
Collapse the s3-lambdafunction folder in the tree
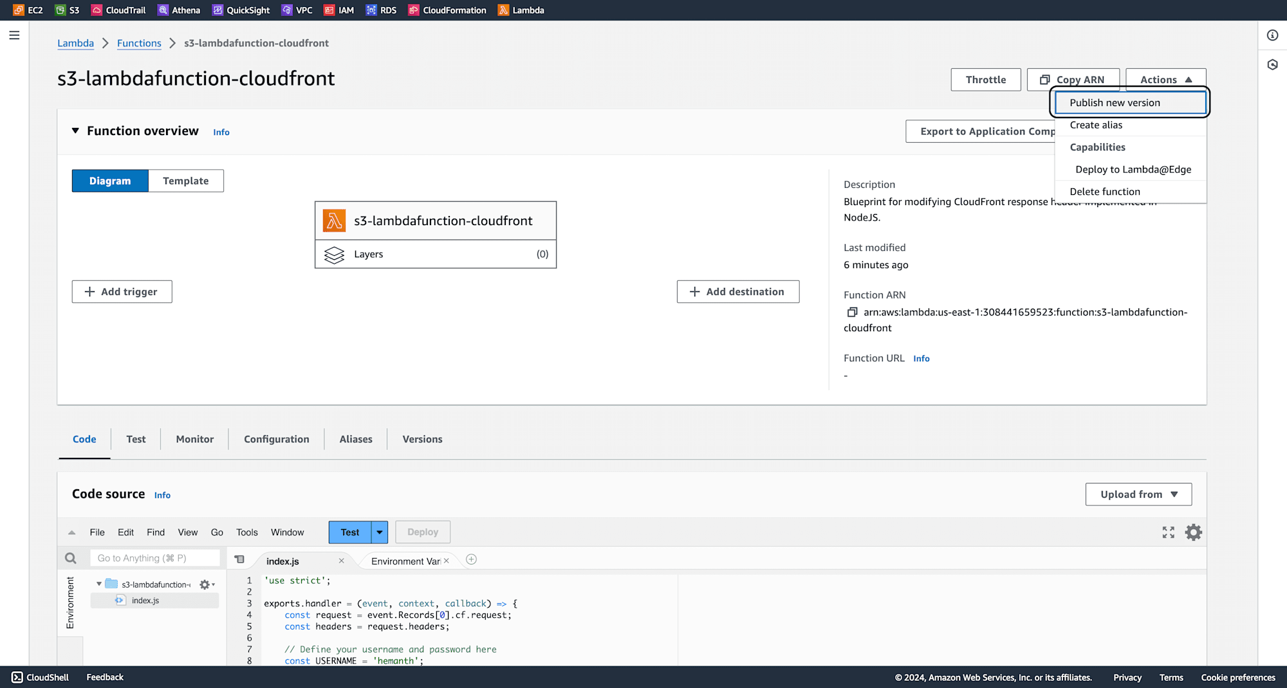[x=98, y=584]
